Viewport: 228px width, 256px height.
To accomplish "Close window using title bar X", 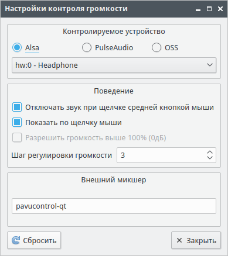I will [220, 9].
